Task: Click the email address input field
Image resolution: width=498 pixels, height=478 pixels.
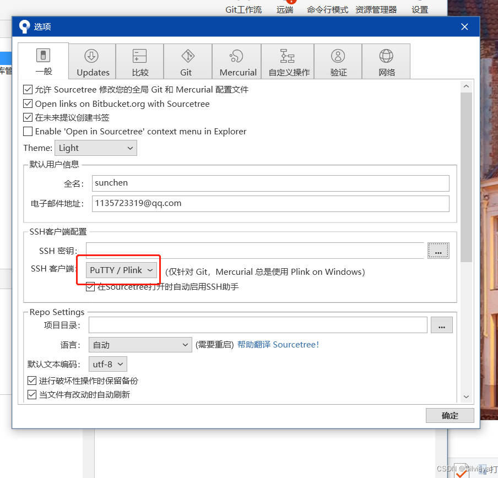Action: [270, 203]
